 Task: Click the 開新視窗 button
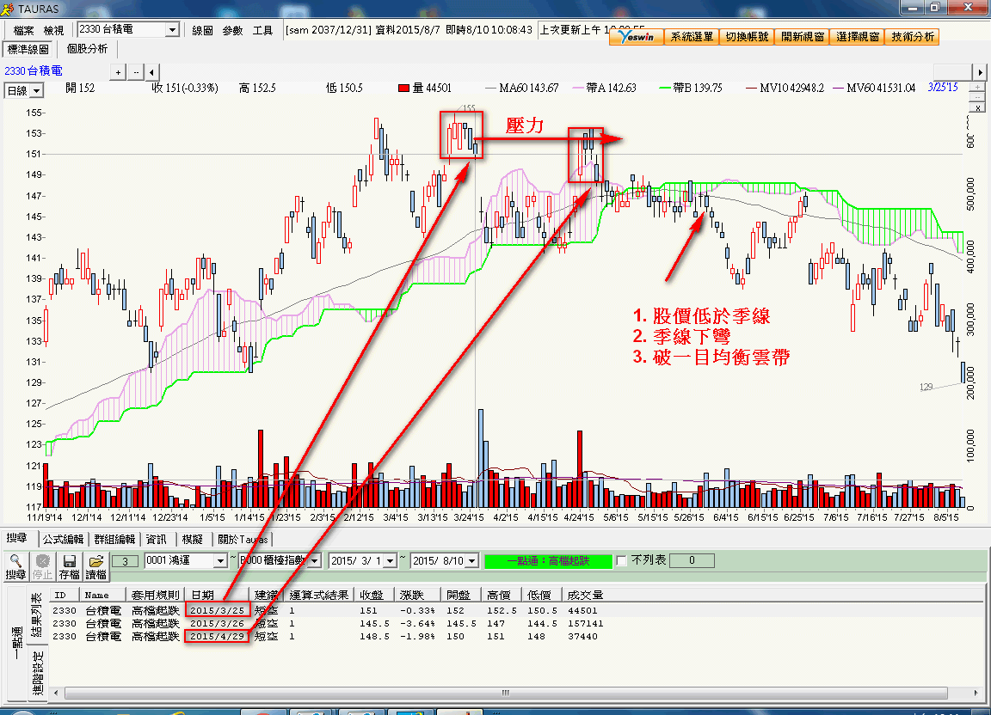(803, 37)
